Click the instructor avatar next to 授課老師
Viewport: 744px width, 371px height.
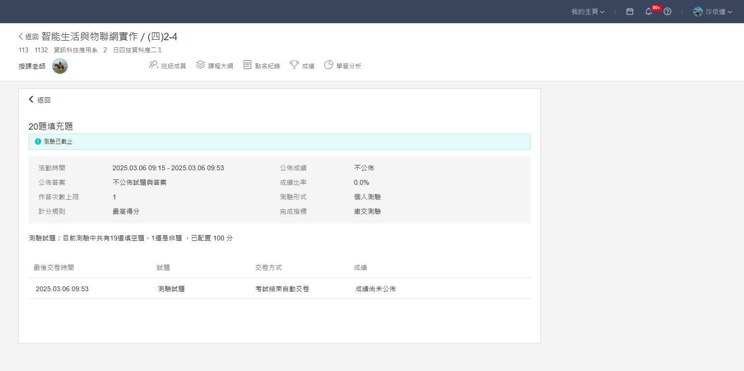(x=60, y=66)
